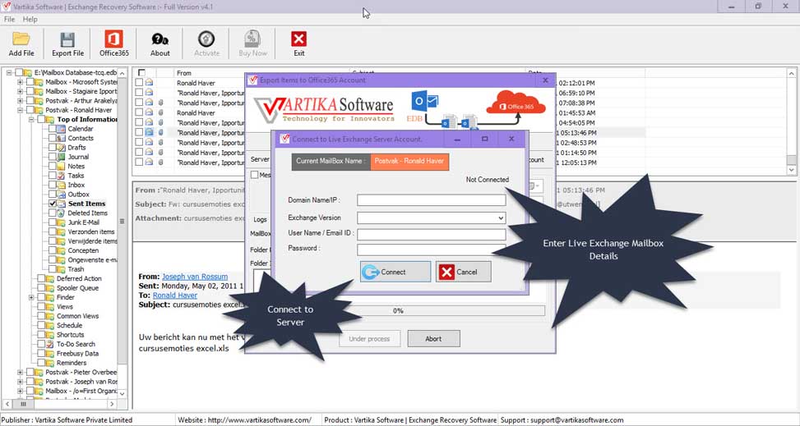Expand the Finder folder node

[31, 297]
